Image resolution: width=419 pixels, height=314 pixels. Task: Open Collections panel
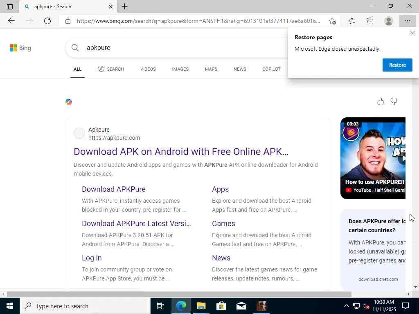tap(370, 21)
